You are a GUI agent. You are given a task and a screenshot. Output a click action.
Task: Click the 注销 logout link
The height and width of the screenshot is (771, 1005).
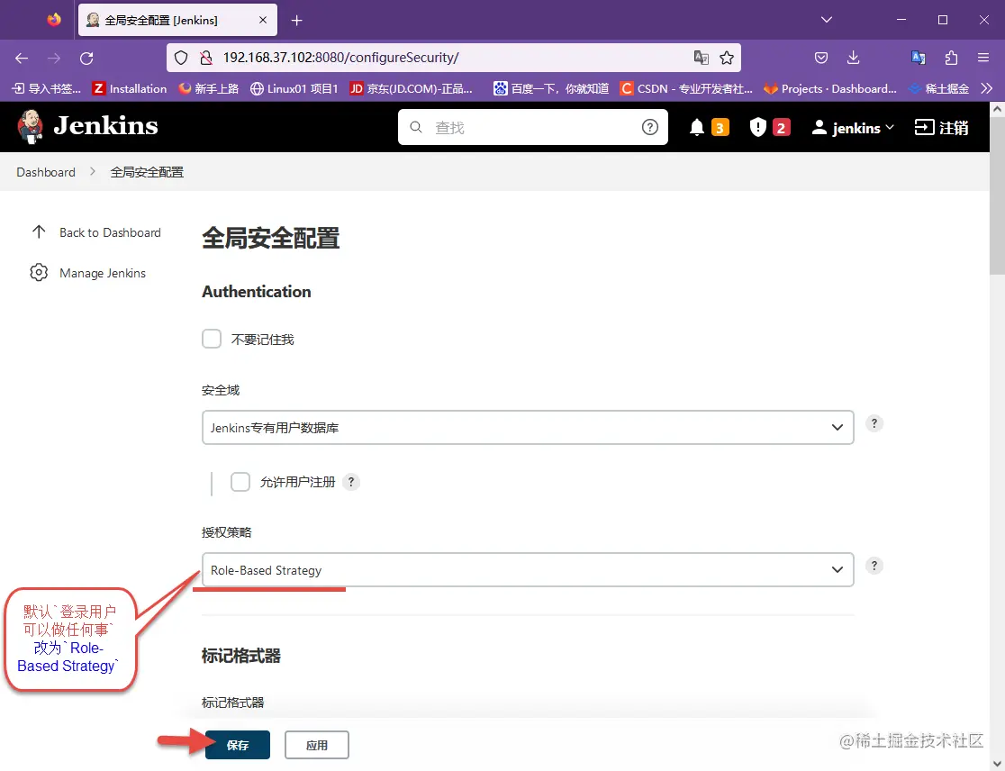[941, 128]
